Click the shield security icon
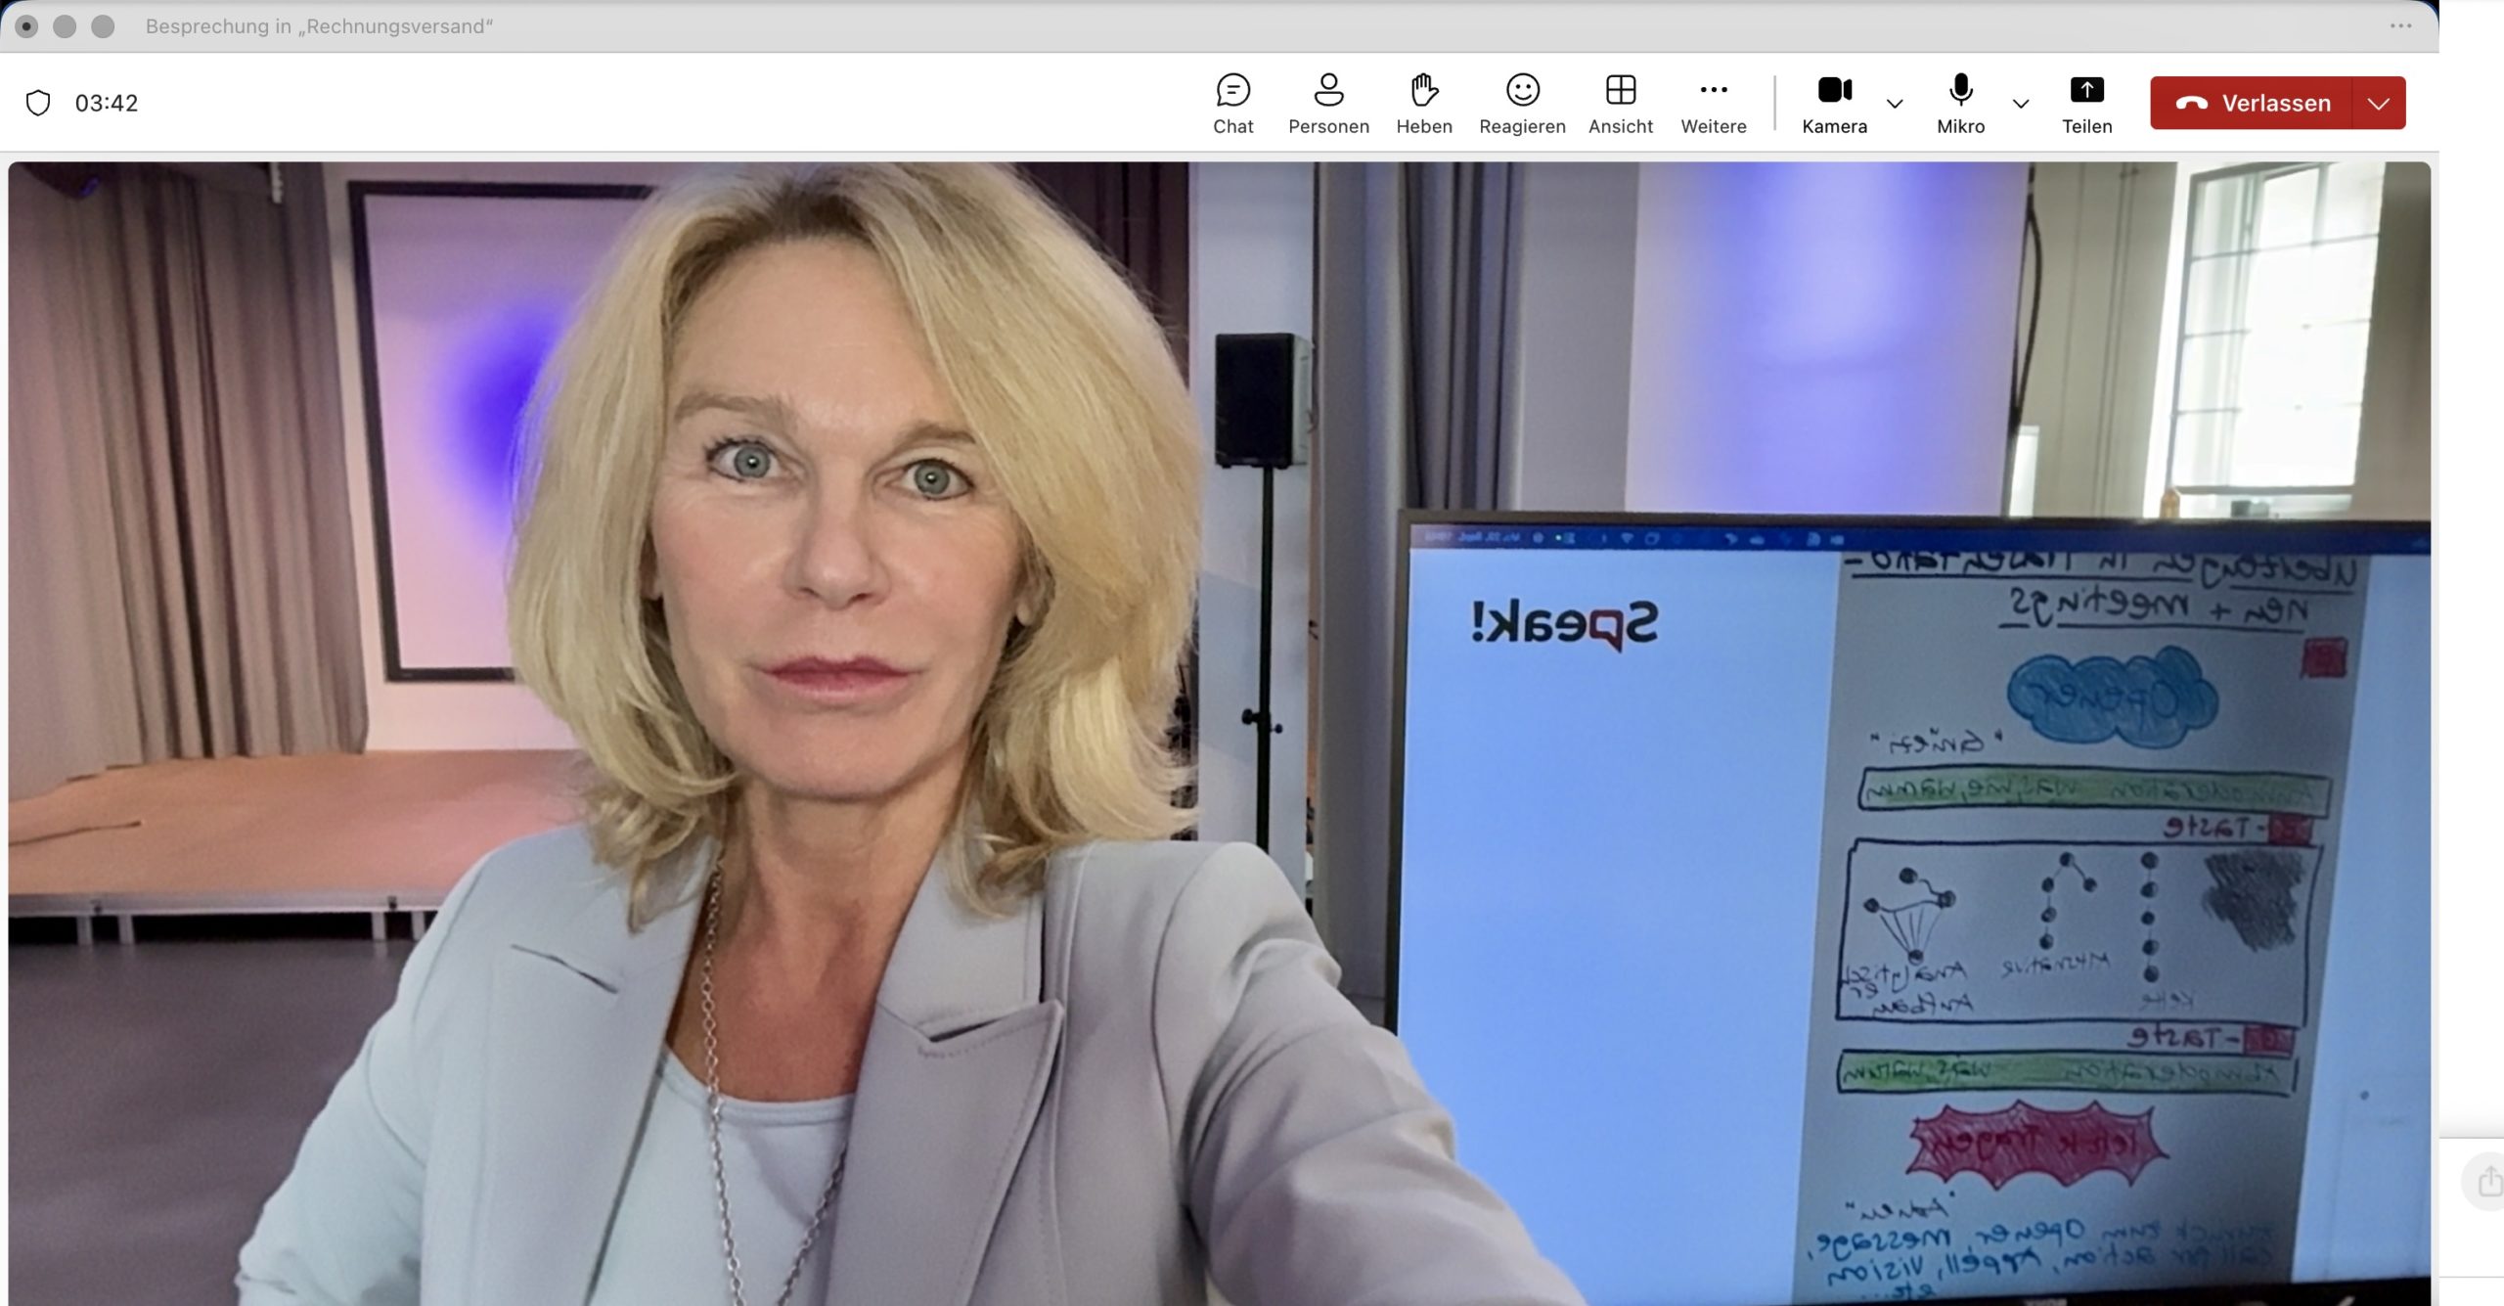The image size is (2504, 1306). click(38, 103)
